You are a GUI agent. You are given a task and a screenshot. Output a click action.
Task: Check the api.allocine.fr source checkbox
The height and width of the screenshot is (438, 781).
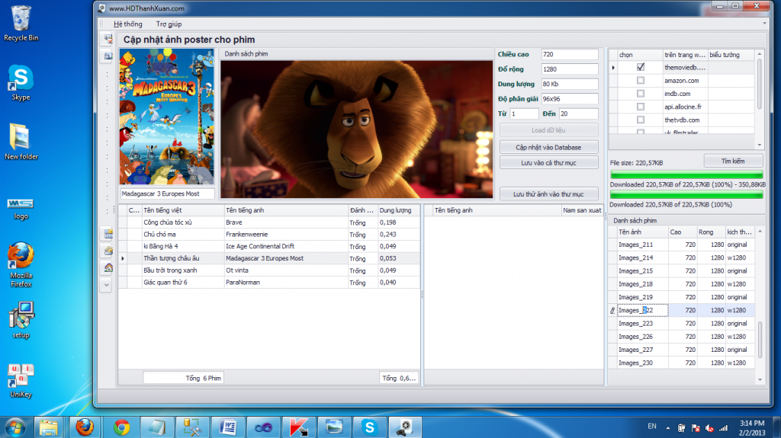point(641,107)
